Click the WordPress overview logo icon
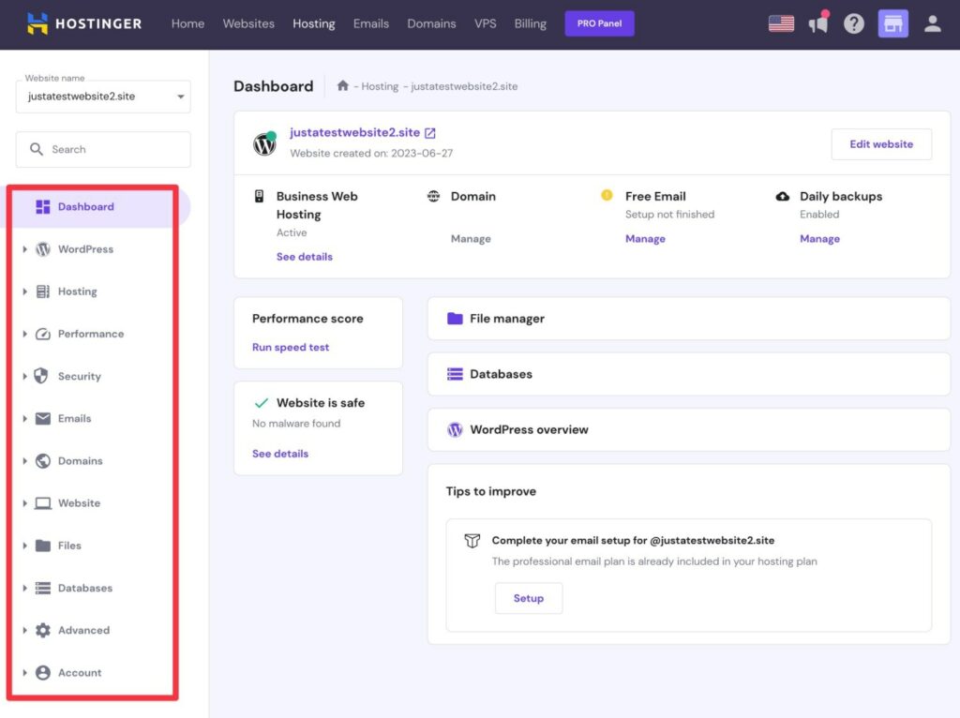The height and width of the screenshot is (718, 960). point(455,429)
